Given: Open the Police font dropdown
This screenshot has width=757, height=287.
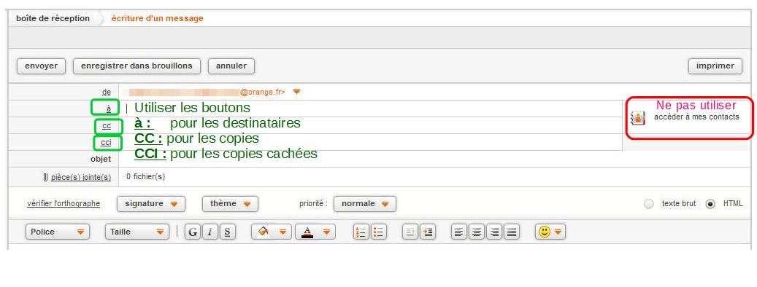Looking at the screenshot, I should click(58, 232).
